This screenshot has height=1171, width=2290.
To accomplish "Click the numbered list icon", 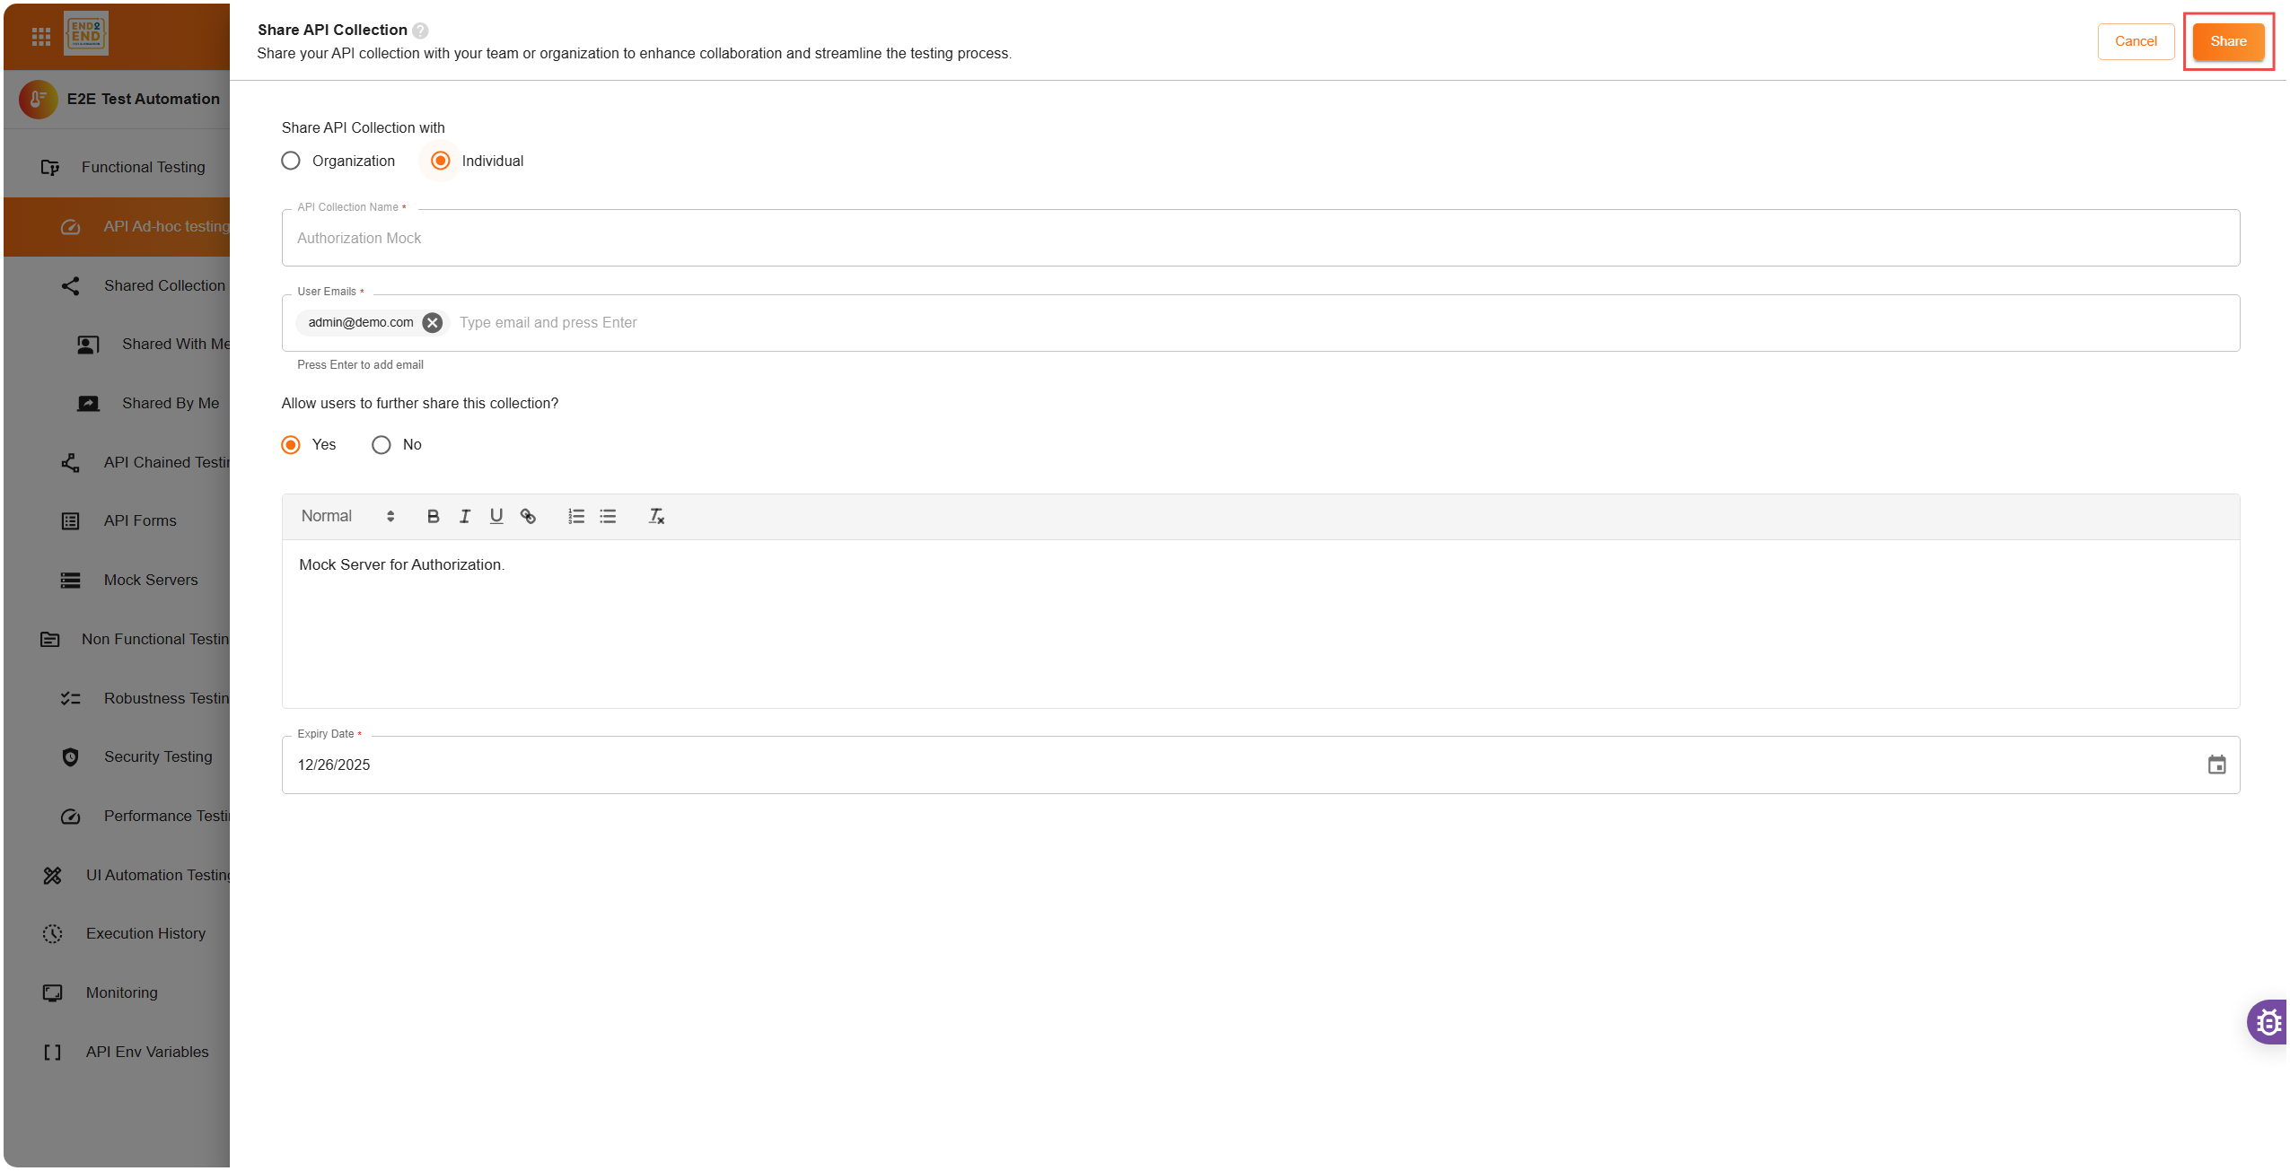I will (x=576, y=516).
